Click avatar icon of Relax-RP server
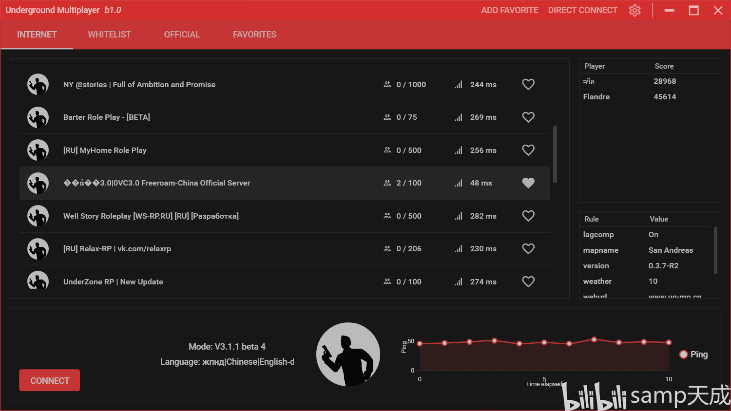Image resolution: width=731 pixels, height=411 pixels. (38, 249)
